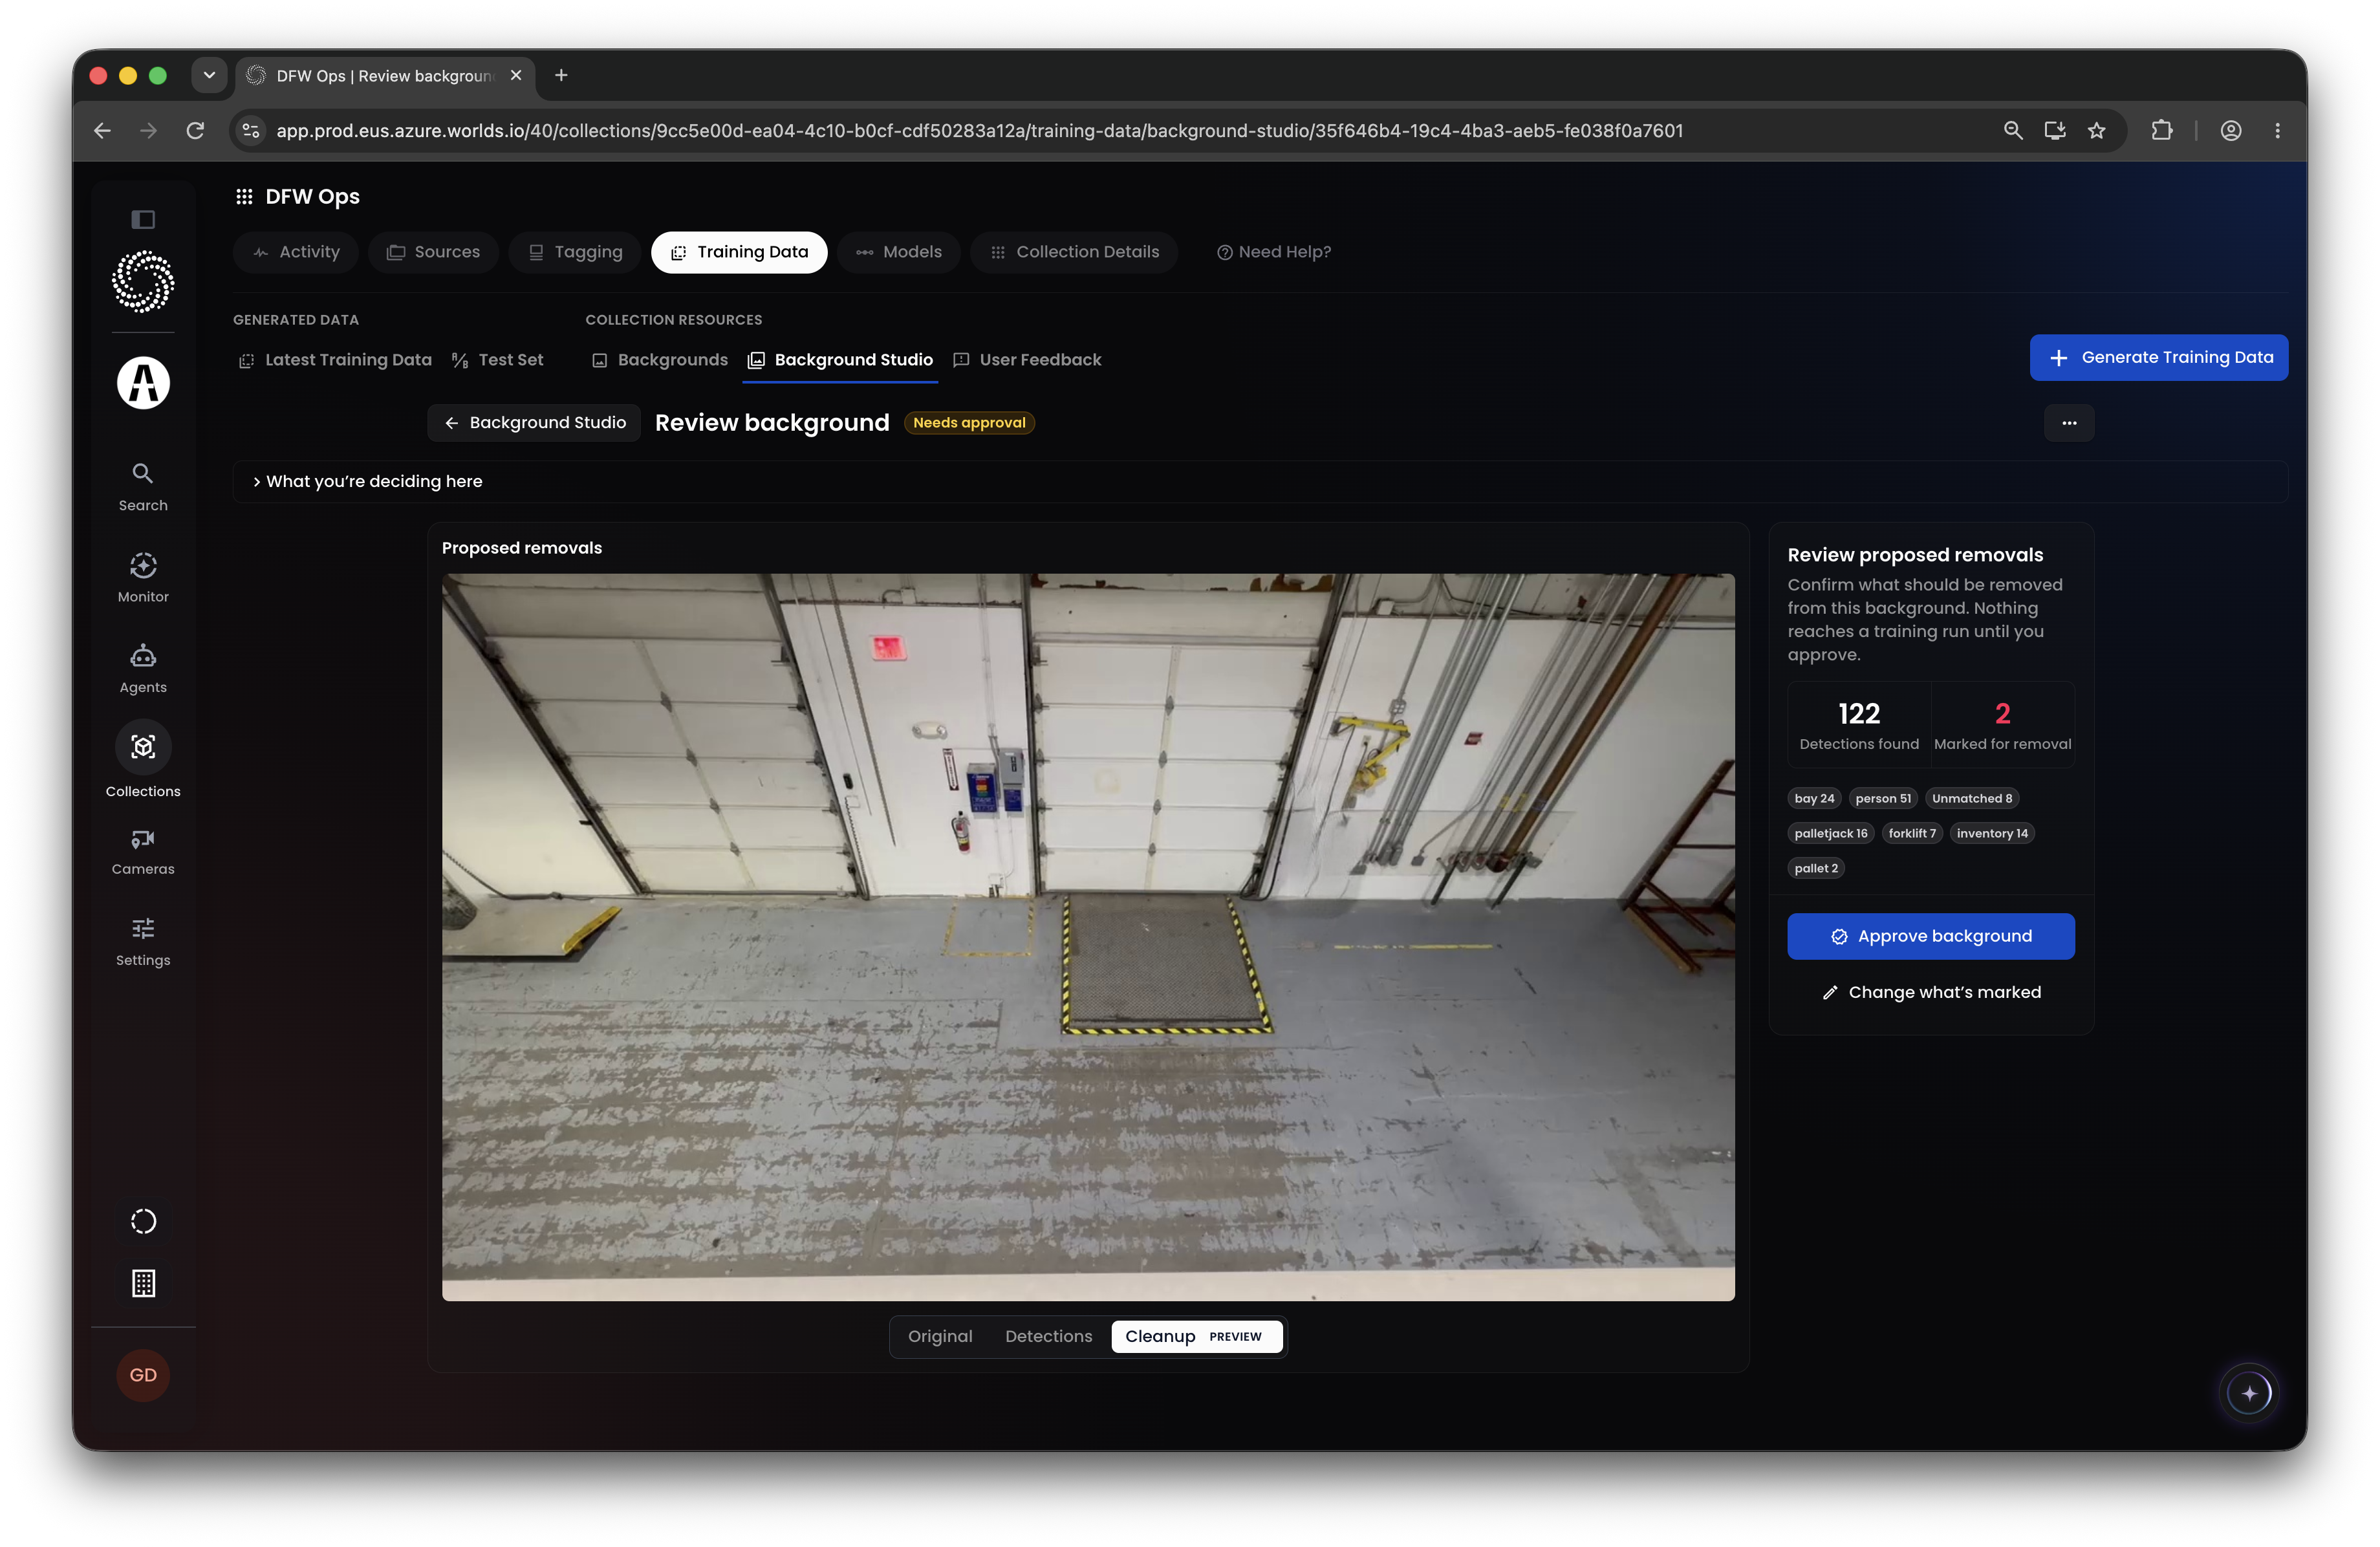Image resolution: width=2380 pixels, height=1547 pixels.
Task: Open the Collection Details tab
Action: 1074,252
